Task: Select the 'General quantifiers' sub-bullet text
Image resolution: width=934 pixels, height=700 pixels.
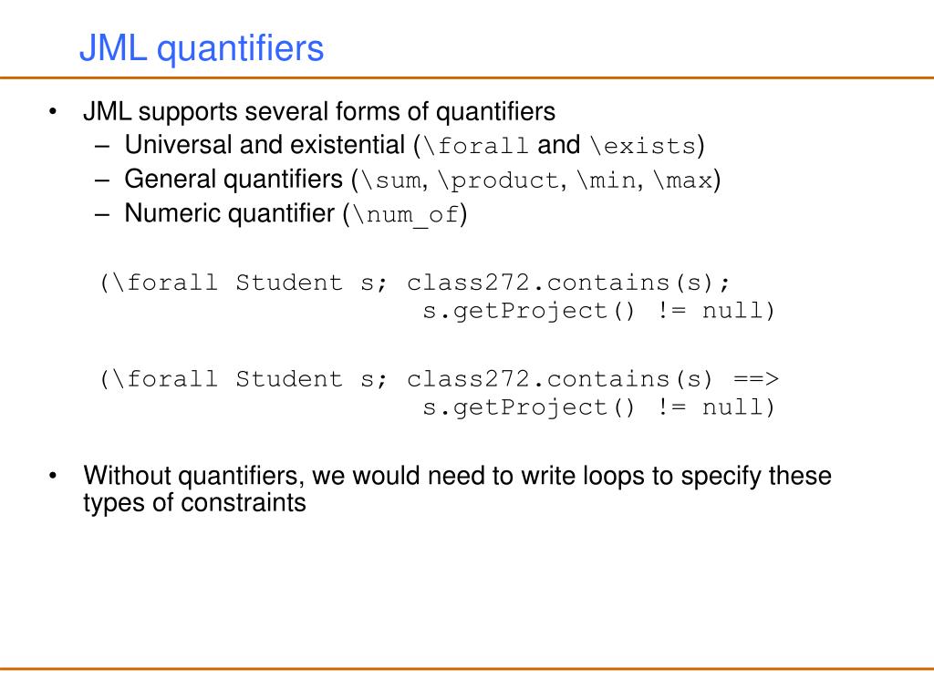Action: [x=423, y=180]
